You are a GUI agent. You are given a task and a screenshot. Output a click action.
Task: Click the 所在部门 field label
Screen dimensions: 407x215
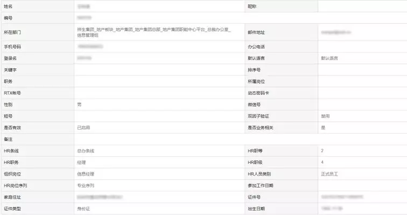[12, 32]
